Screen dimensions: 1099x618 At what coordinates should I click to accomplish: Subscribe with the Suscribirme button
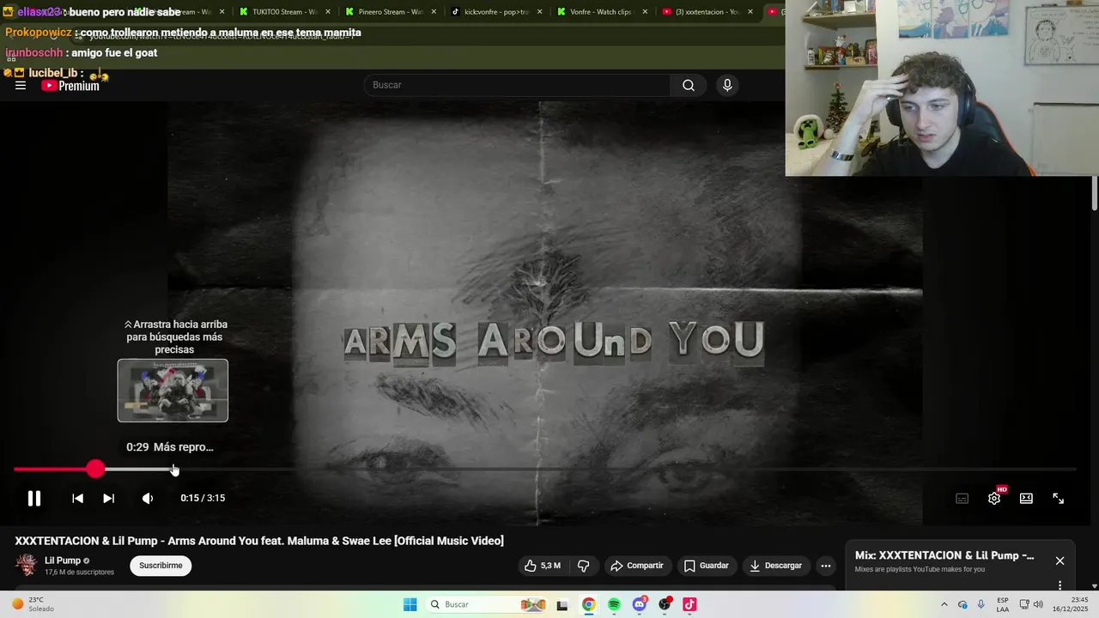tap(161, 566)
